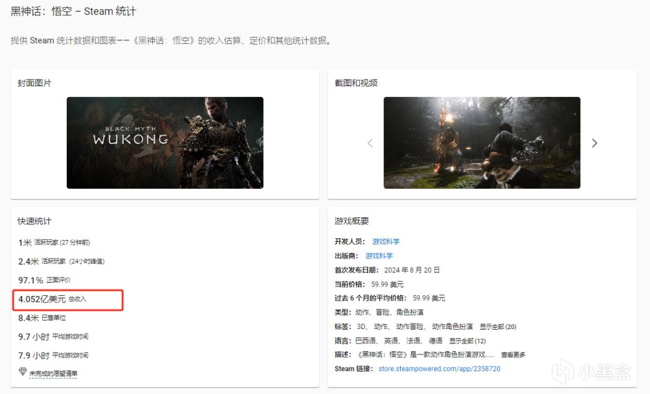Expand the description with 查看更多
This screenshot has height=394, width=650.
point(513,355)
